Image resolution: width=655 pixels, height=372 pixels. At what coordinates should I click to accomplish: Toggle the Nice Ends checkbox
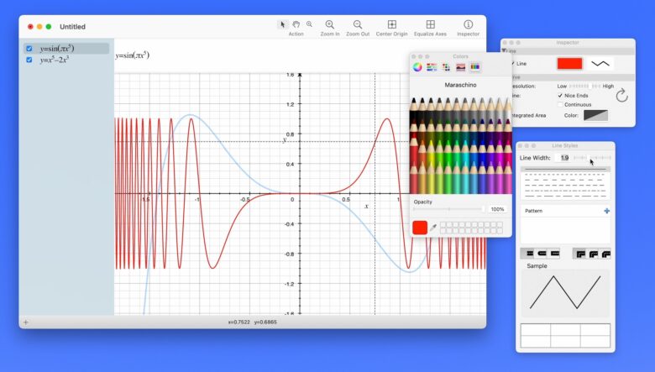560,96
